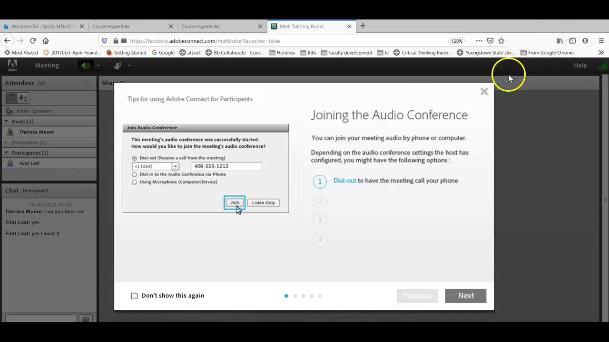Collapse the Hosts (1) group
This screenshot has width=609, height=342.
pyautogui.click(x=6, y=122)
